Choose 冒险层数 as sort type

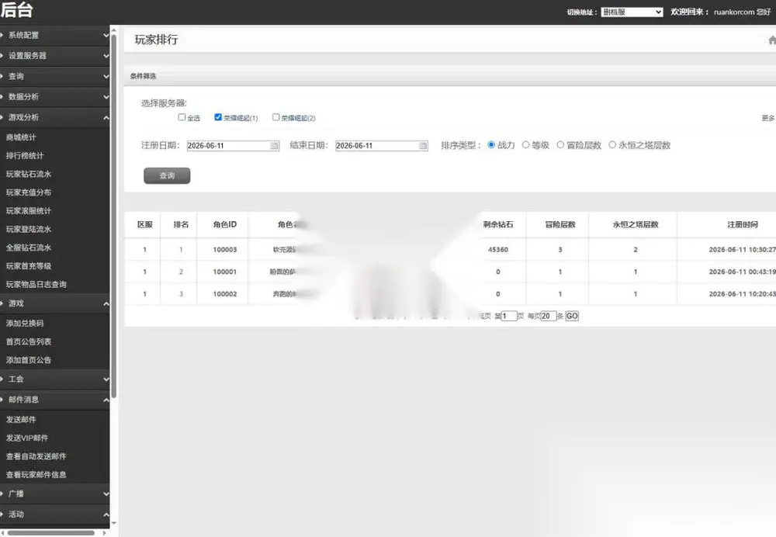pyautogui.click(x=560, y=145)
